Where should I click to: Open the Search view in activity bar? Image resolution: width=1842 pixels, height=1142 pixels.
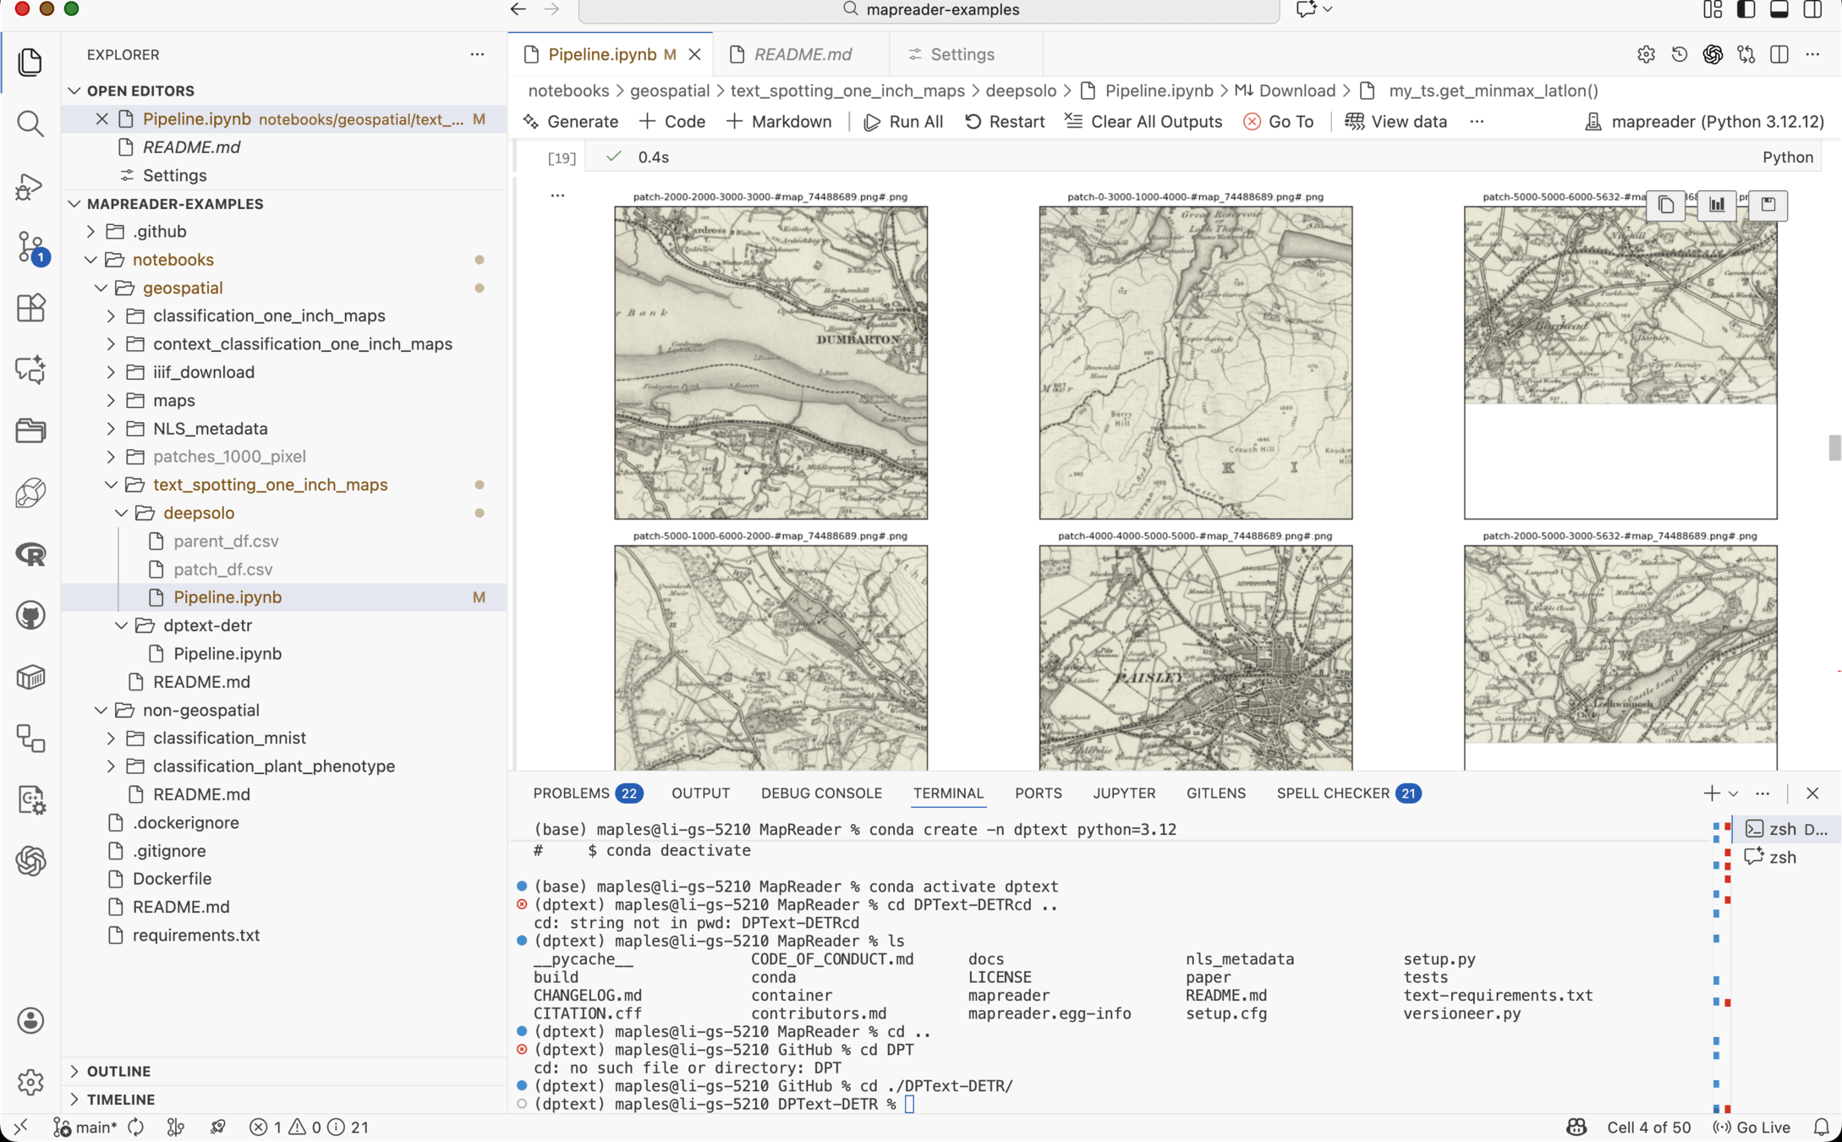[x=30, y=124]
